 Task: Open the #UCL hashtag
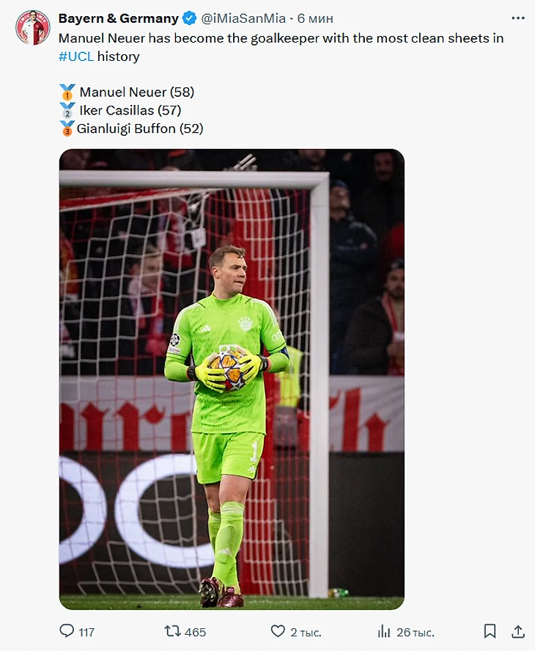point(76,57)
